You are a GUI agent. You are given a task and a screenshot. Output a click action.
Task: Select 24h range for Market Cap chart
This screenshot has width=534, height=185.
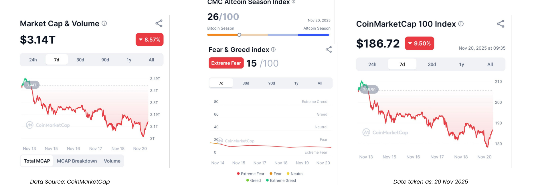pos(33,60)
